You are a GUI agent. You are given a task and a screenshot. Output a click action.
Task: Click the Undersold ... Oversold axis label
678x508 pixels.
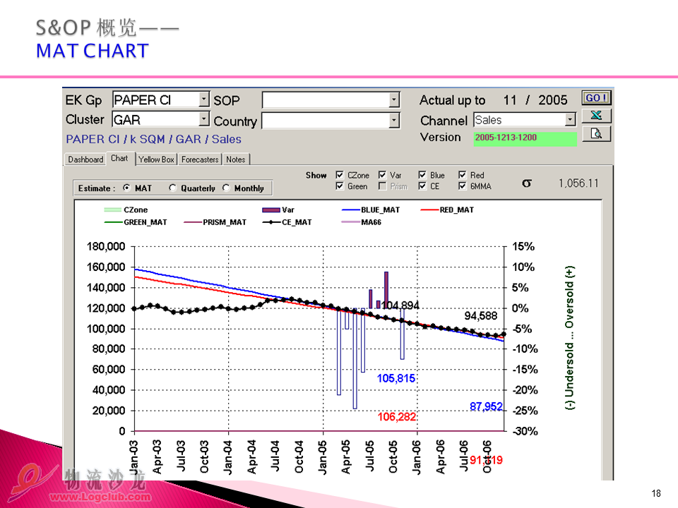[x=569, y=338]
